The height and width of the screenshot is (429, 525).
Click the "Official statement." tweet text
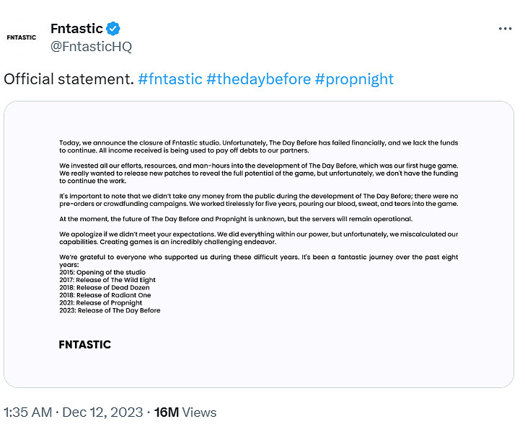coord(69,79)
